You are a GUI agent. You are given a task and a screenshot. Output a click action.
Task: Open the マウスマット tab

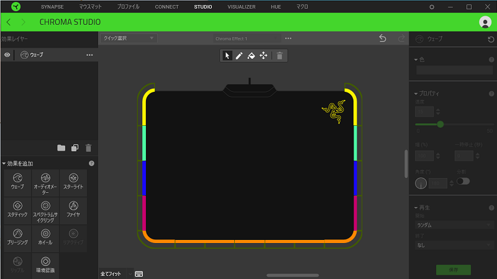point(90,7)
